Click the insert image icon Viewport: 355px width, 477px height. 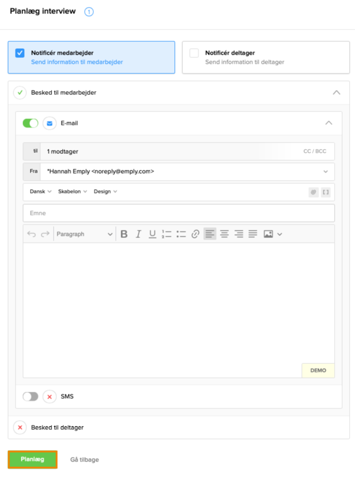(268, 234)
